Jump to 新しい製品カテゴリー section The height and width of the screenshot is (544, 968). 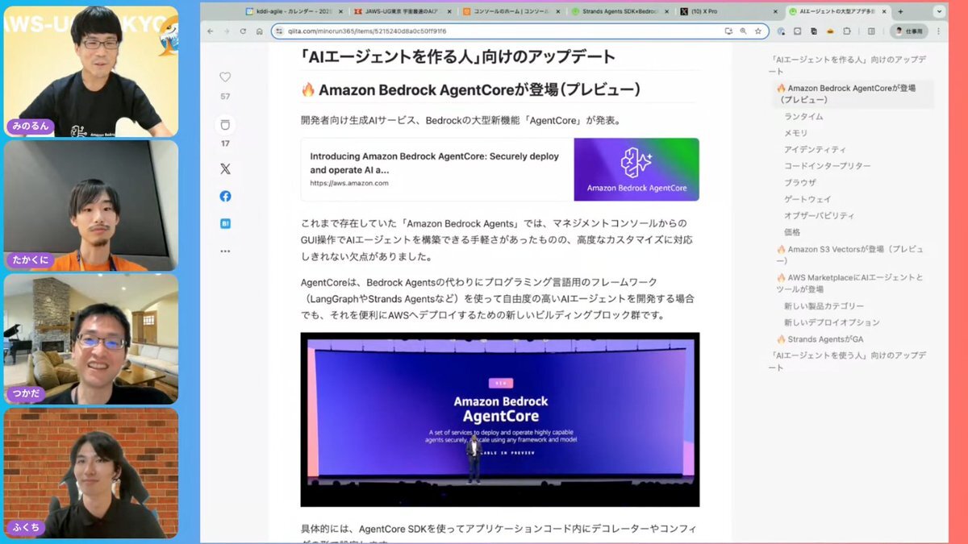click(x=824, y=306)
